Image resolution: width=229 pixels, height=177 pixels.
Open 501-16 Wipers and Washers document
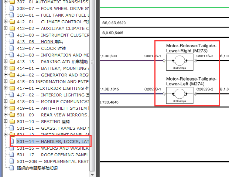coord(53,148)
